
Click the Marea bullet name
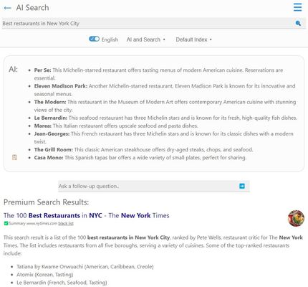point(42,126)
